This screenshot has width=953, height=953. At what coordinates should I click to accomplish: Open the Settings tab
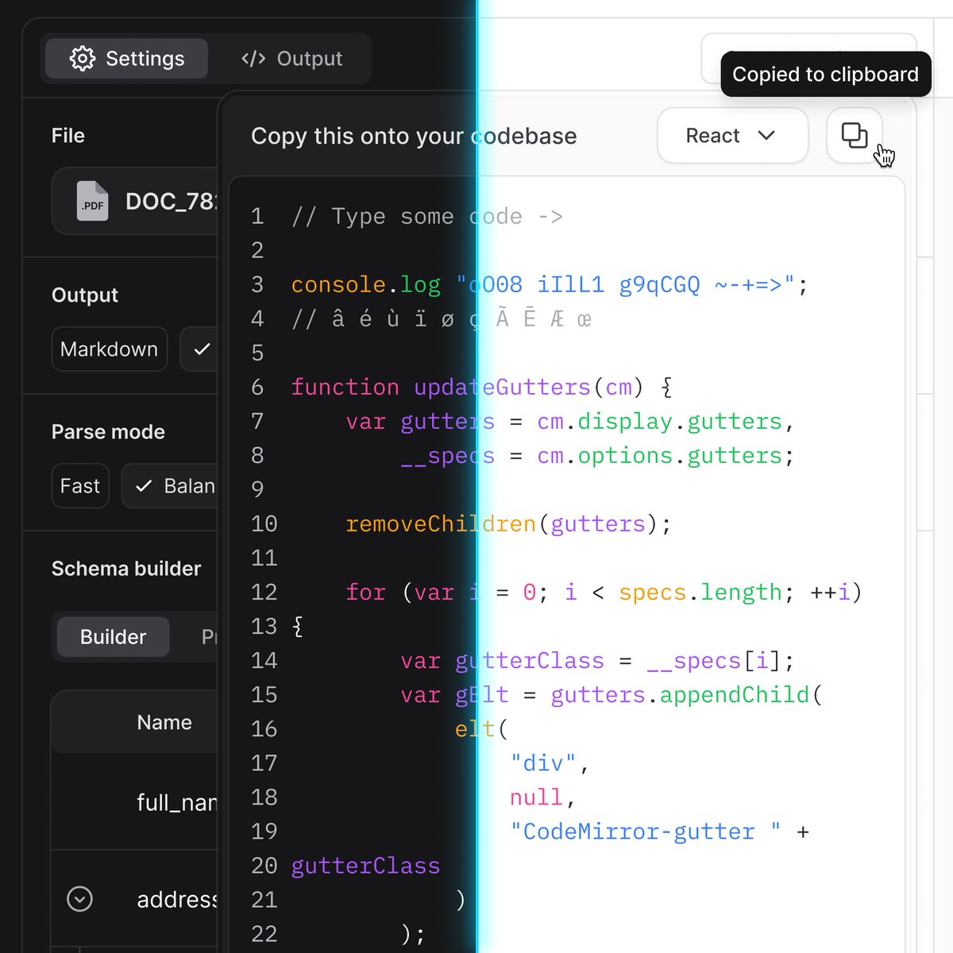point(127,59)
